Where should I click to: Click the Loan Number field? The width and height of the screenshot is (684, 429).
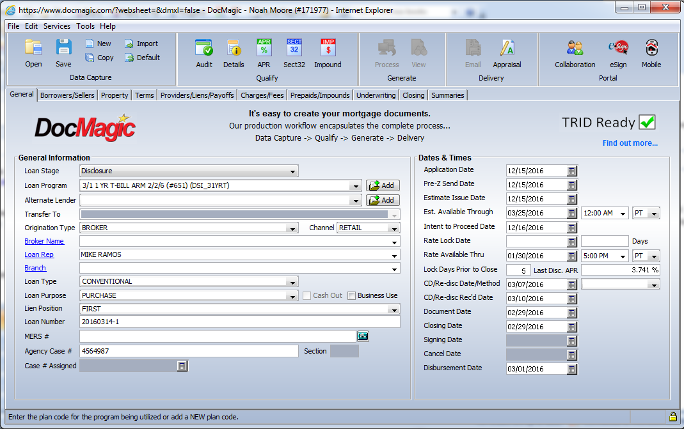click(240, 322)
